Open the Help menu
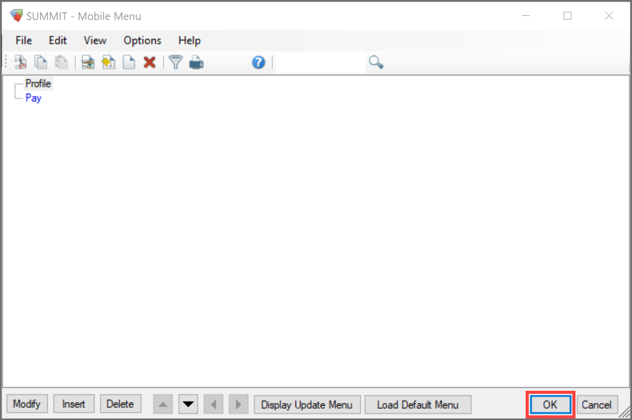The width and height of the screenshot is (632, 420). pyautogui.click(x=189, y=41)
